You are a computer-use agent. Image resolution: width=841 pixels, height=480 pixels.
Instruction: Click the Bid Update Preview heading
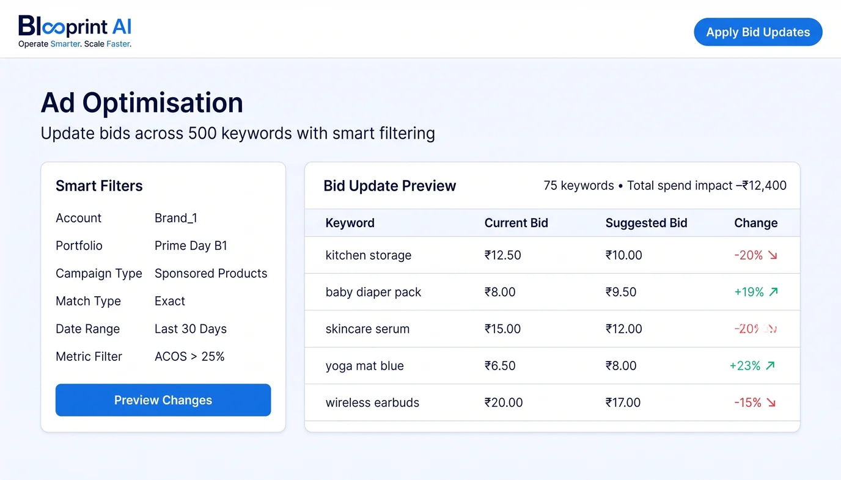[x=390, y=186]
